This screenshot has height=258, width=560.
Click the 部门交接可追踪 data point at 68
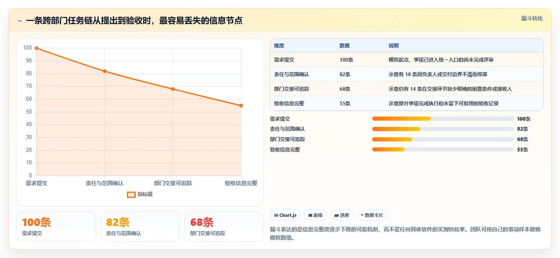point(173,89)
